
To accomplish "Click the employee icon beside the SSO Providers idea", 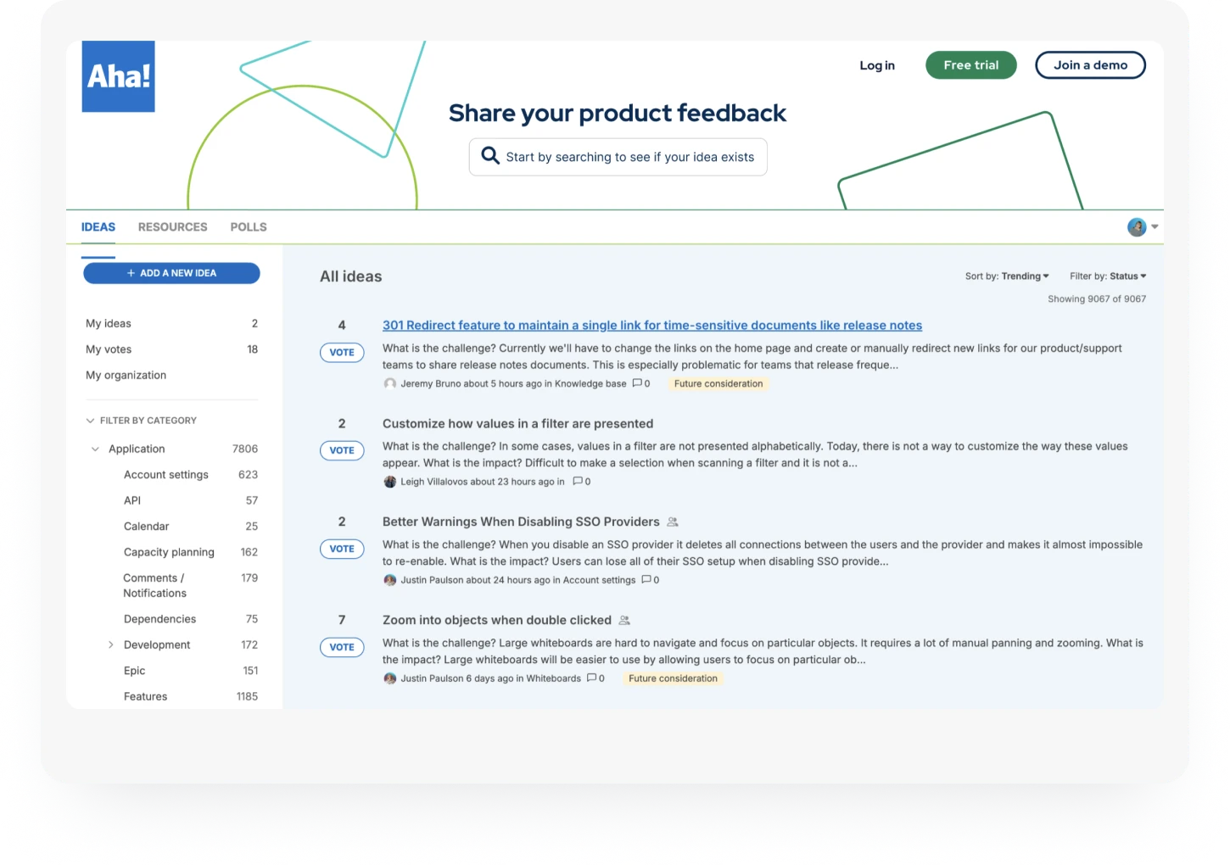I will click(x=674, y=522).
